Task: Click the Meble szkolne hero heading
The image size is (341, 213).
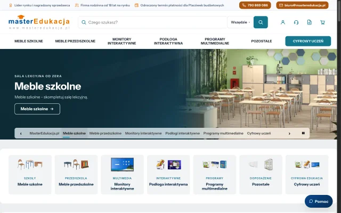Action: (47, 86)
